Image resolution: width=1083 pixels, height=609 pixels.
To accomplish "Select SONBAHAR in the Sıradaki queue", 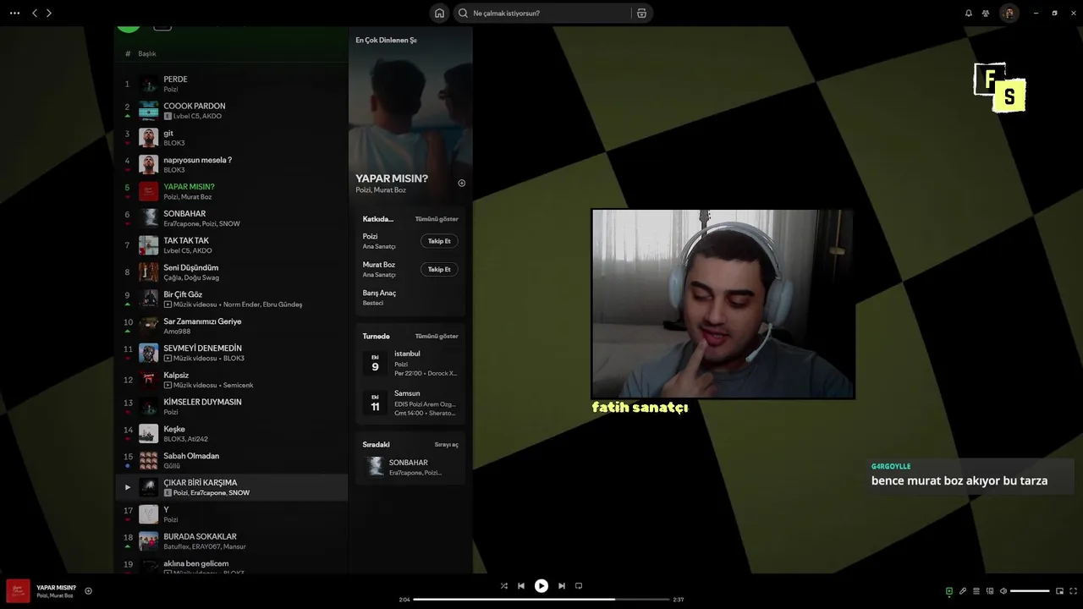I will pos(410,467).
